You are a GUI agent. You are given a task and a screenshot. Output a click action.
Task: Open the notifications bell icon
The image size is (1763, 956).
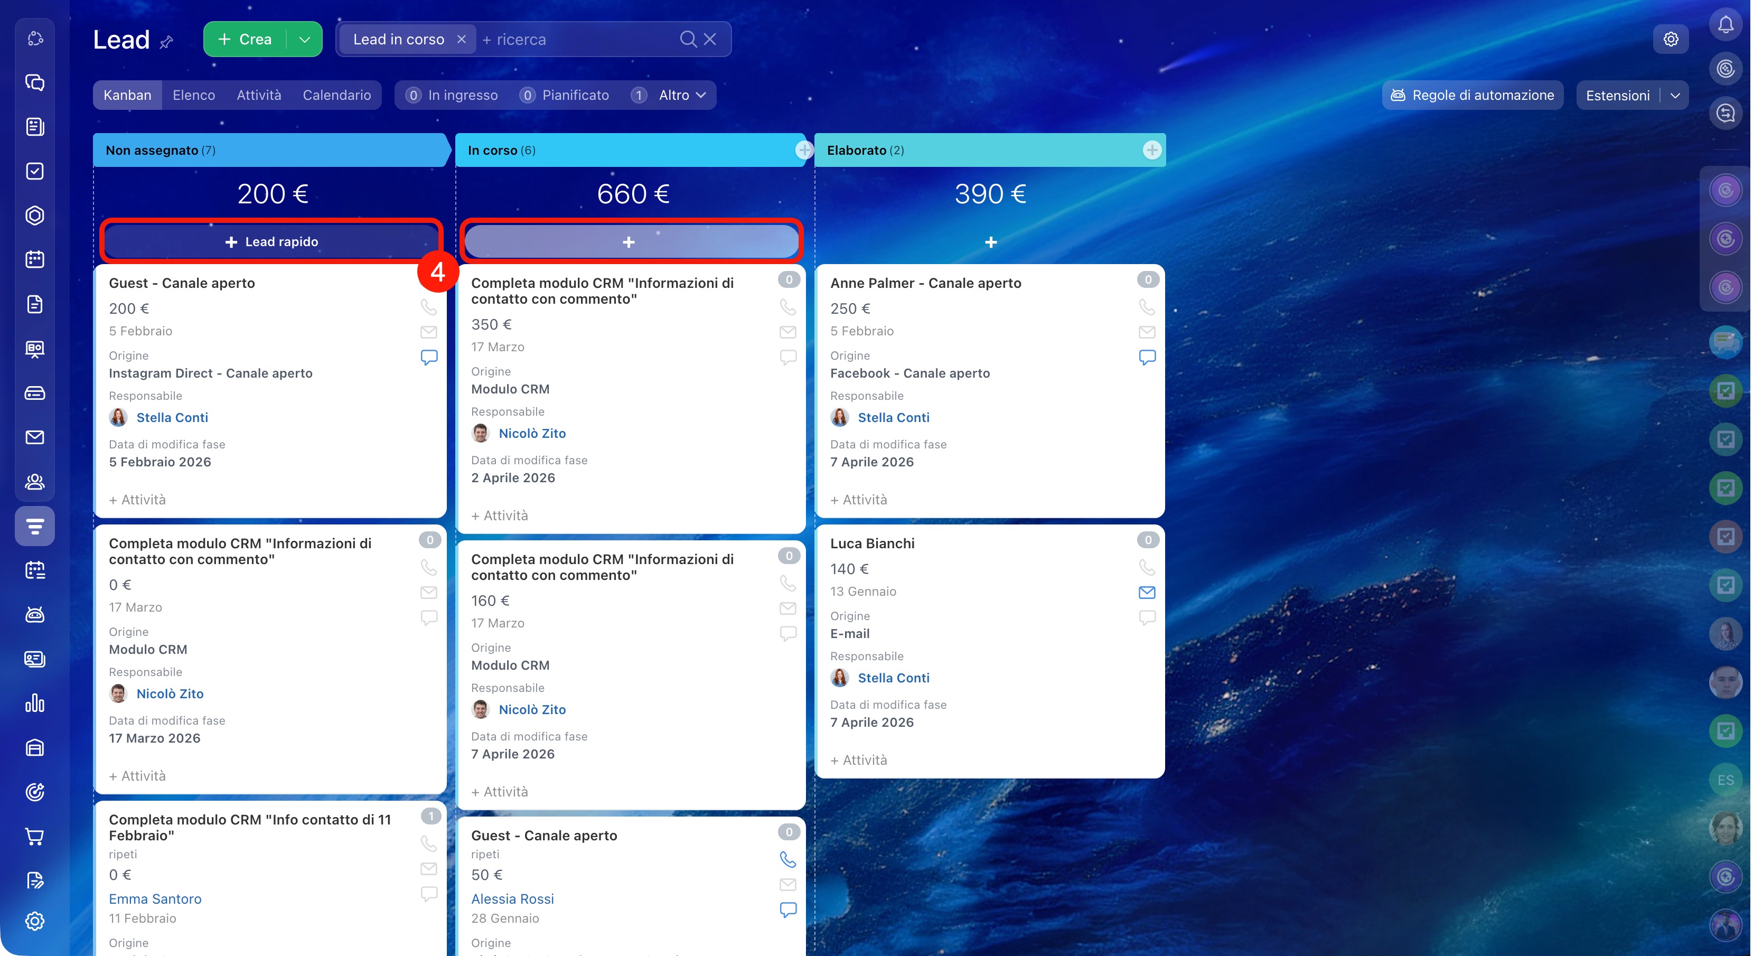1726,25
